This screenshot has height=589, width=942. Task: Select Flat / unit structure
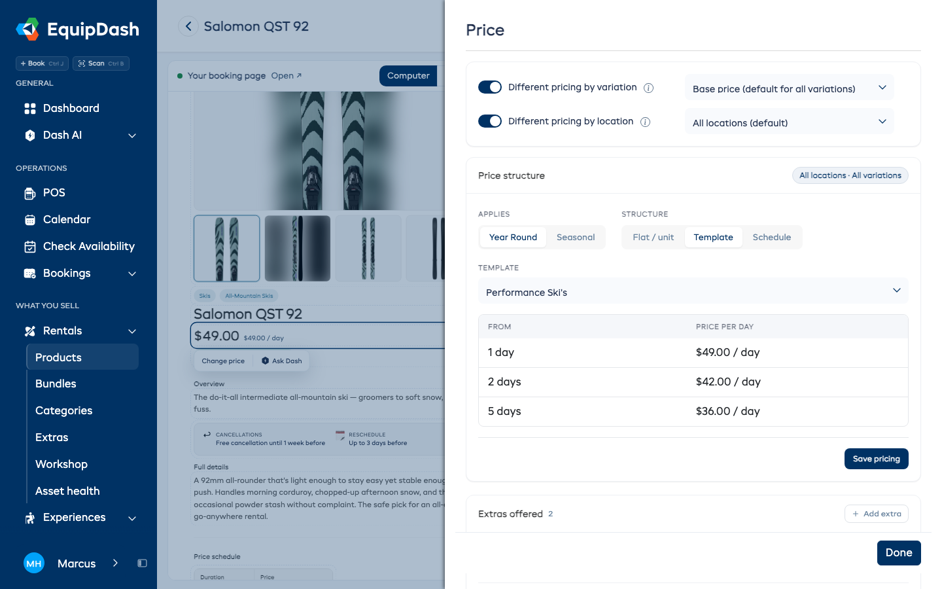(x=653, y=237)
